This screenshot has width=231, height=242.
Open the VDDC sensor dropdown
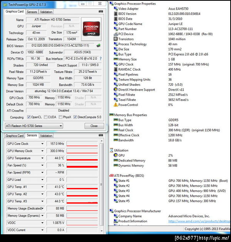coord(42,223)
